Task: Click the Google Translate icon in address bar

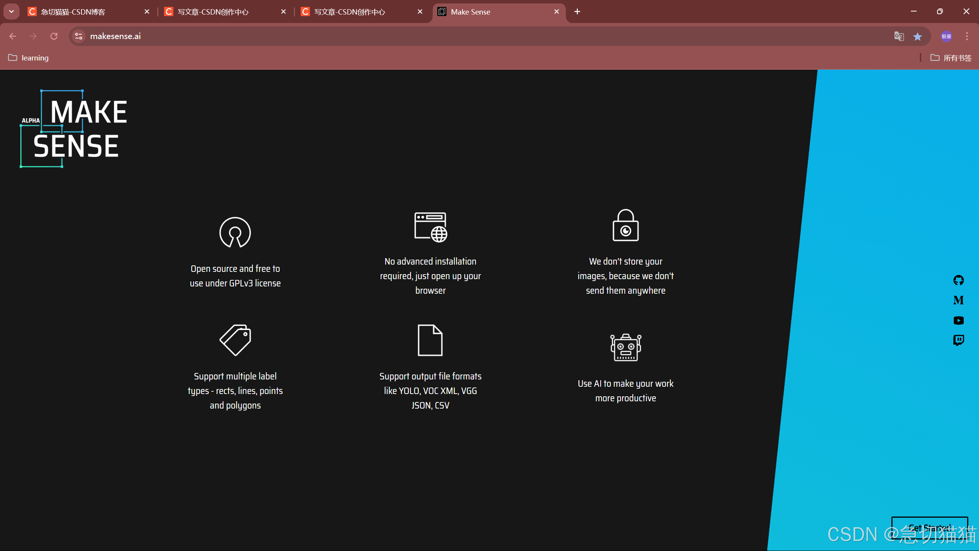Action: [899, 36]
